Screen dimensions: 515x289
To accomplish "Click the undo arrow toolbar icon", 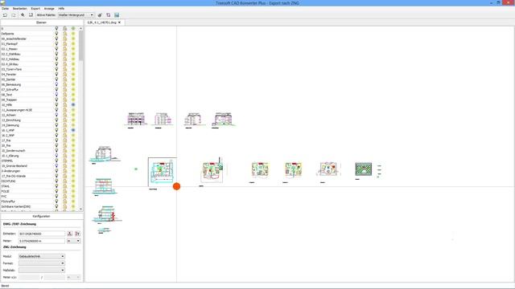I will tap(5, 15).
